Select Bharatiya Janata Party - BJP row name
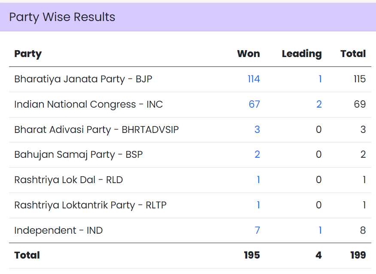 click(83, 79)
